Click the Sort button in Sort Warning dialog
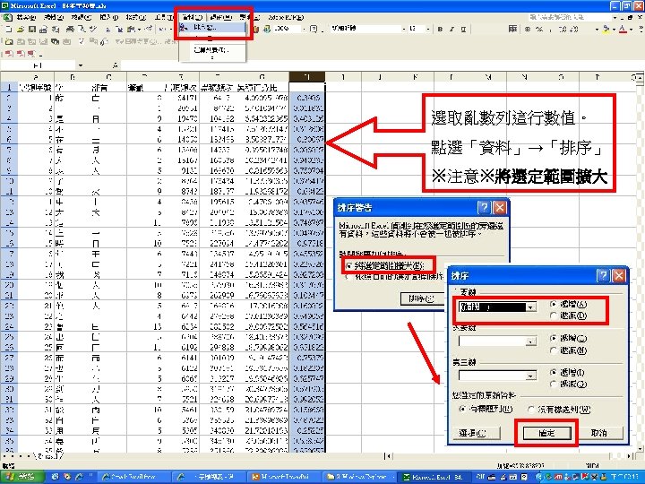 [422, 298]
